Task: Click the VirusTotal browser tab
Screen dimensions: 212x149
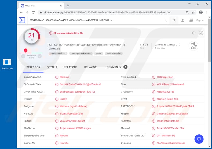Action: tap(41, 6)
